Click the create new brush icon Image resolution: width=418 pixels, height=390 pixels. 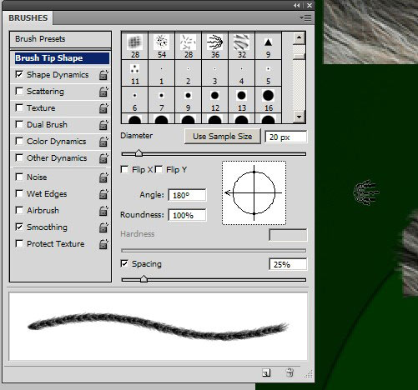click(266, 372)
